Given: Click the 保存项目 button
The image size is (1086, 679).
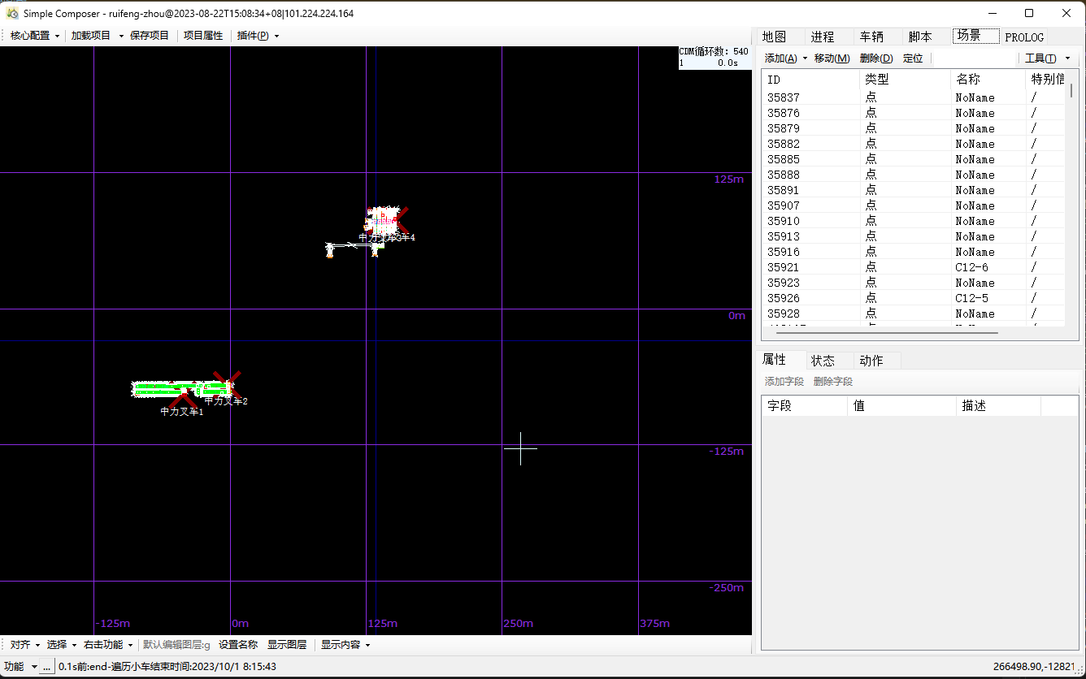Looking at the screenshot, I should point(150,36).
